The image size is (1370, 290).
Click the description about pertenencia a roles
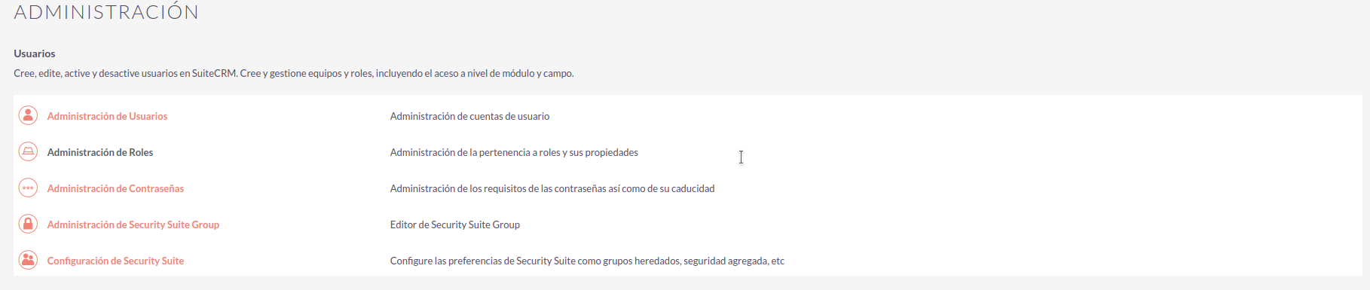point(514,152)
